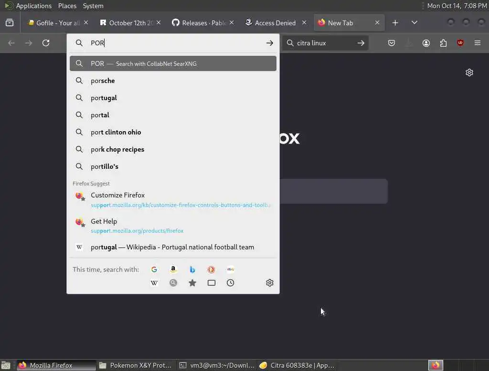This screenshot has width=489, height=371.
Task: Reload the current page
Action: (46, 43)
